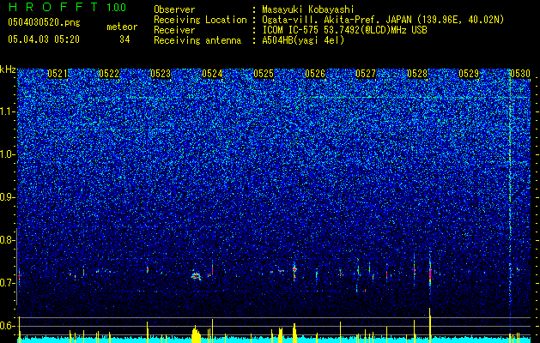Viewport: 540px width, 343px height.
Task: Click the 1.1 kHz axis label
Action: tap(7, 111)
